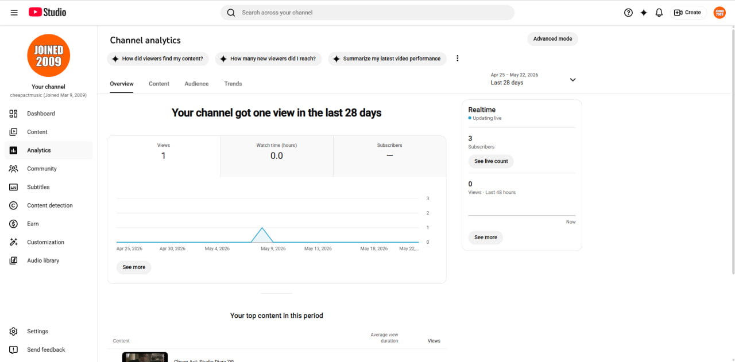Click the Send feedback icon
This screenshot has width=735, height=362.
(x=14, y=350)
